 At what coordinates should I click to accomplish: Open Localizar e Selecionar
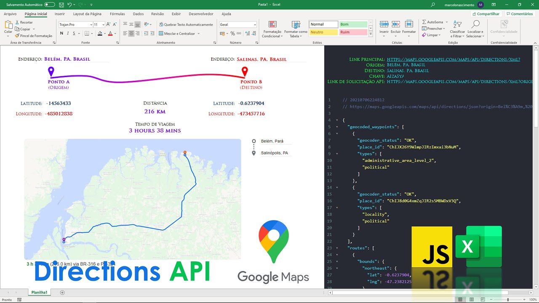(x=476, y=29)
